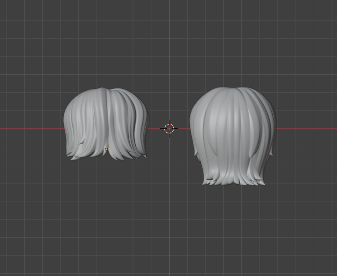Click the bottom-right strand tip of left hair

pyautogui.click(x=145, y=157)
